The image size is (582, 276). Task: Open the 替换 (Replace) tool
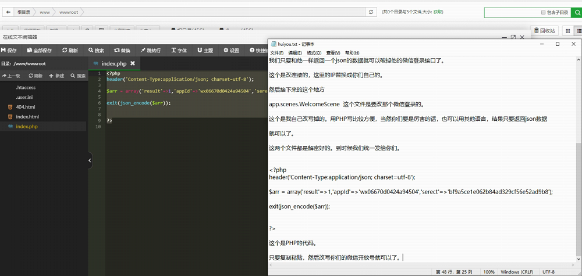(122, 51)
